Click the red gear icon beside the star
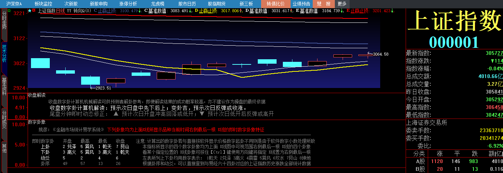503x173 pixels. 34,11
